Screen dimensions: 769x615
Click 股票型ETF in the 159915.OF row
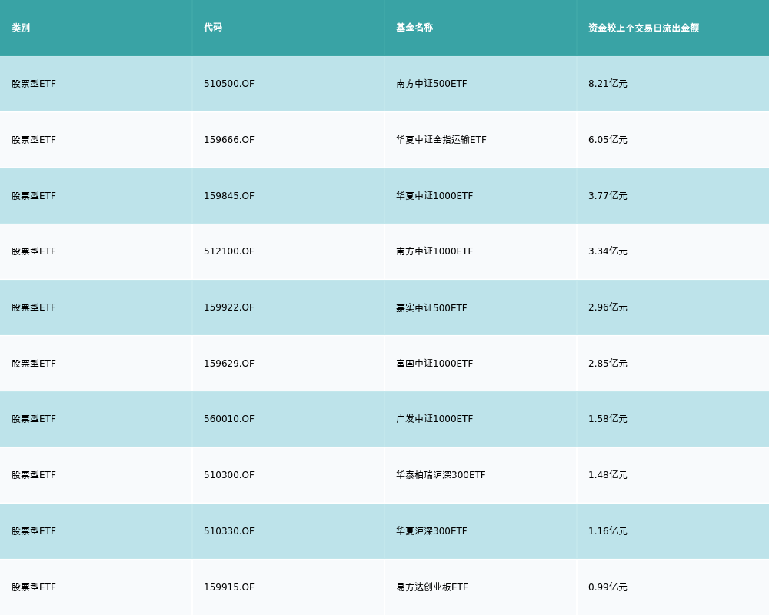click(x=34, y=587)
